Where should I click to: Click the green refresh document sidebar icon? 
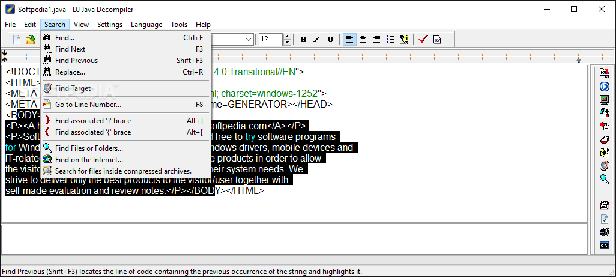(604, 219)
